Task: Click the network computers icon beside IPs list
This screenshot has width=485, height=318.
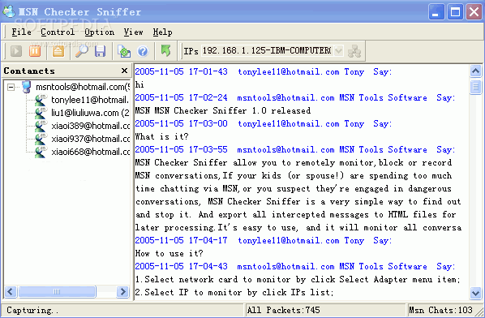Action: (x=354, y=51)
